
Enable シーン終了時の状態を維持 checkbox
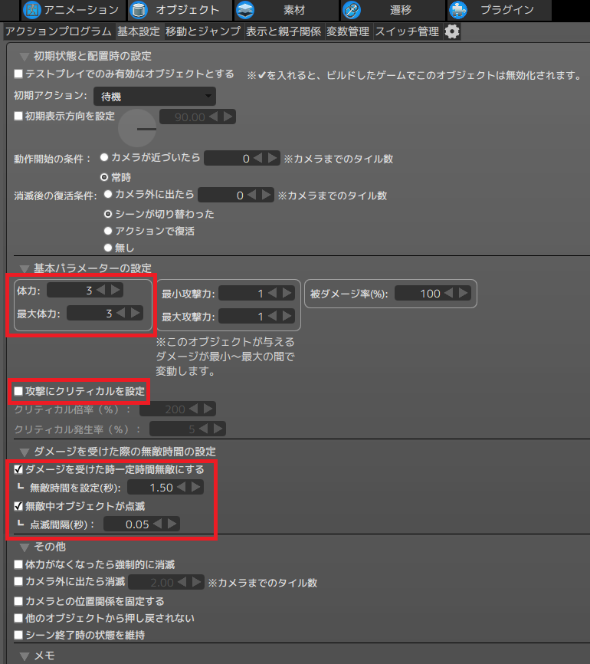tap(18, 635)
